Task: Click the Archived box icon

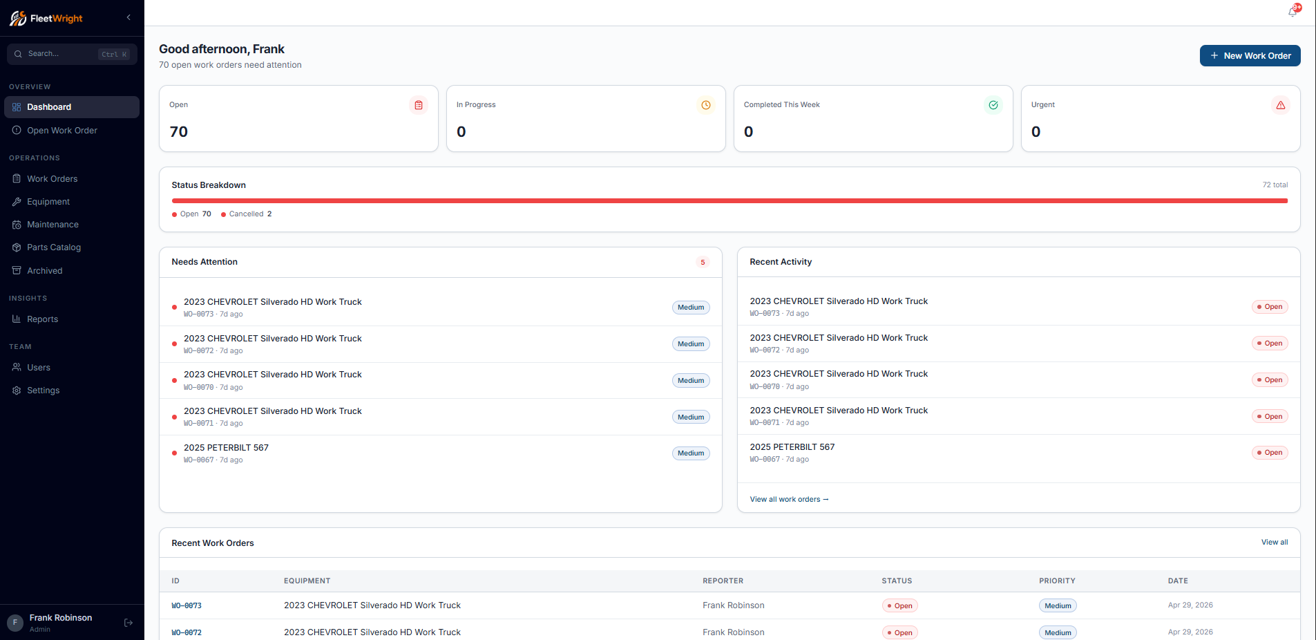Action: [17, 271]
